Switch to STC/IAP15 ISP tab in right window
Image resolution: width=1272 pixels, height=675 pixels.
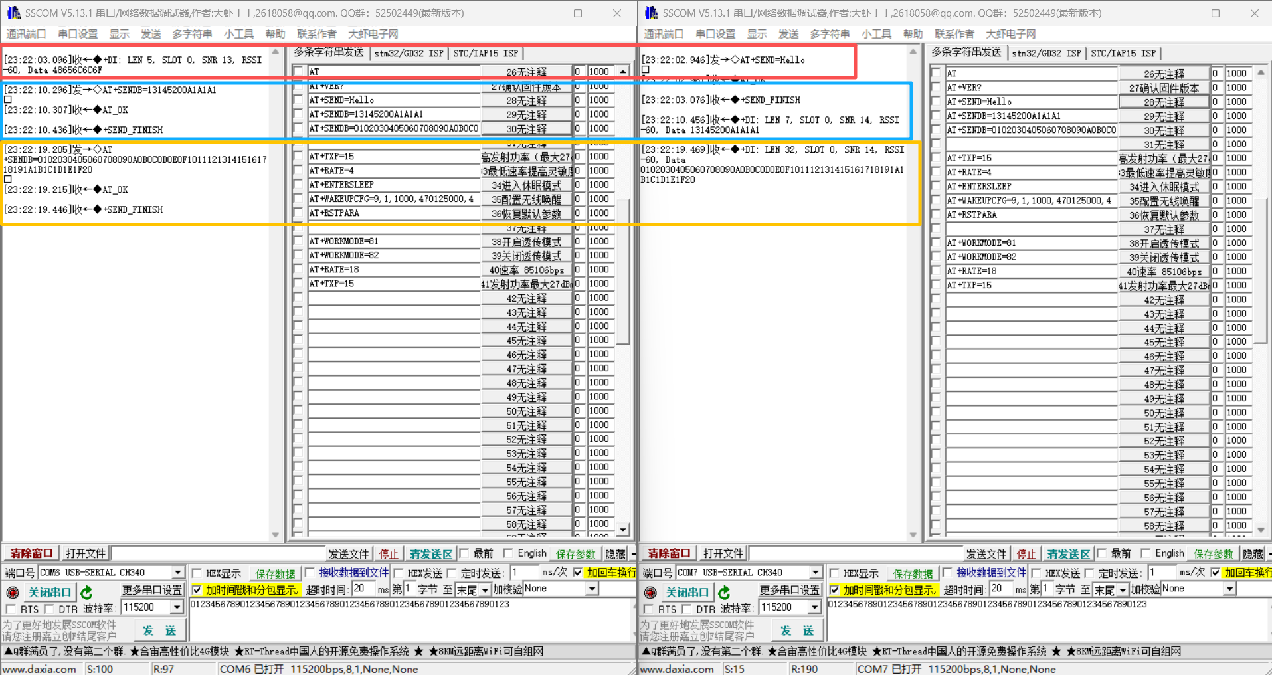coord(1123,53)
